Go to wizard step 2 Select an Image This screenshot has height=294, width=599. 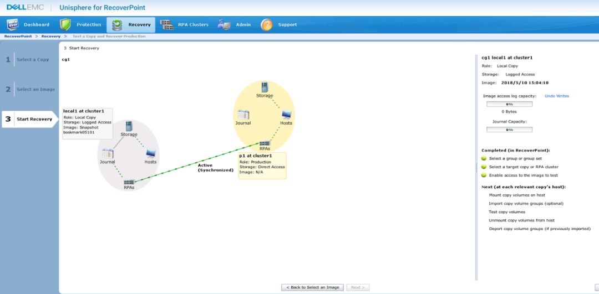pos(30,89)
